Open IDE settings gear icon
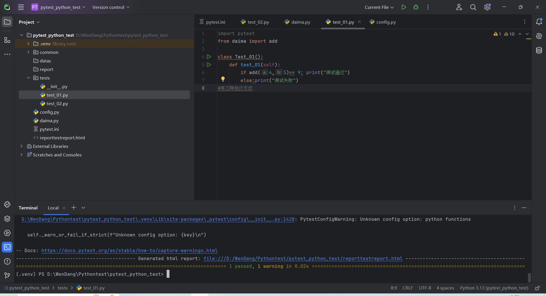Viewport: 546px width, 296px height. point(487,7)
